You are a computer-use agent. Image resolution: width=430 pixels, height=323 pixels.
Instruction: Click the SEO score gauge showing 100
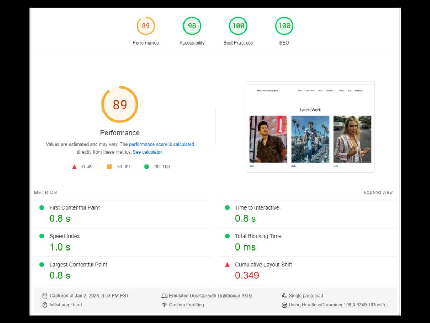(284, 26)
